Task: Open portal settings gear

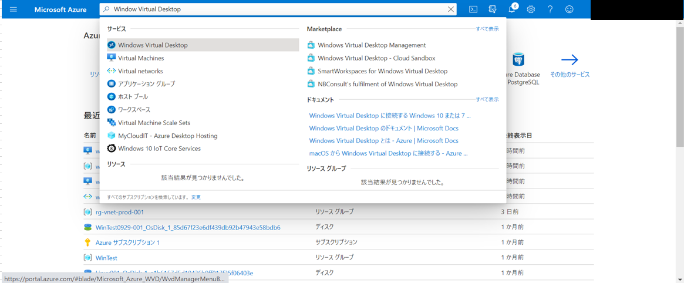Action: pos(531,9)
